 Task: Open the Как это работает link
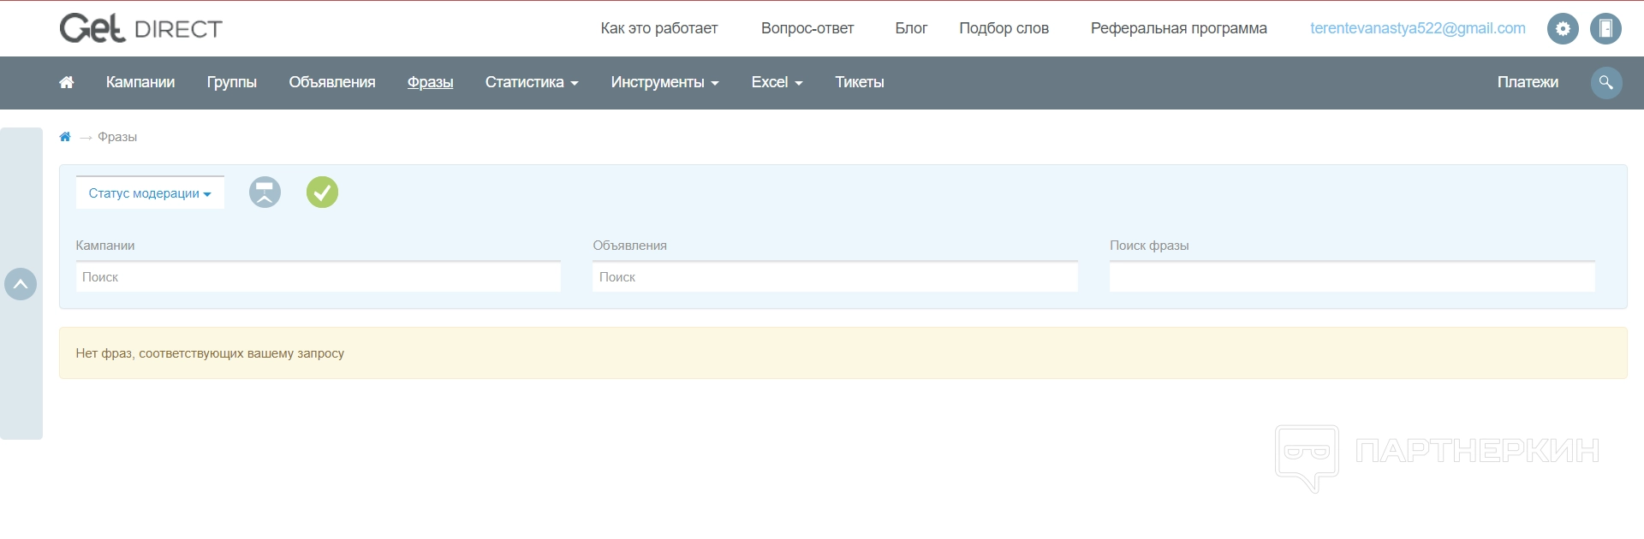tap(659, 28)
